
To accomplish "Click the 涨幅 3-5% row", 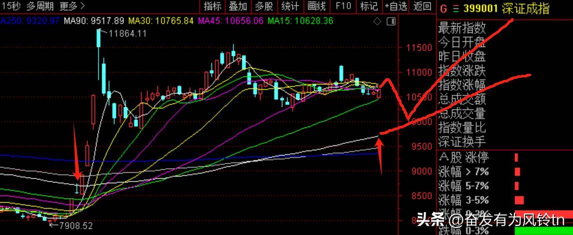I will [x=464, y=201].
